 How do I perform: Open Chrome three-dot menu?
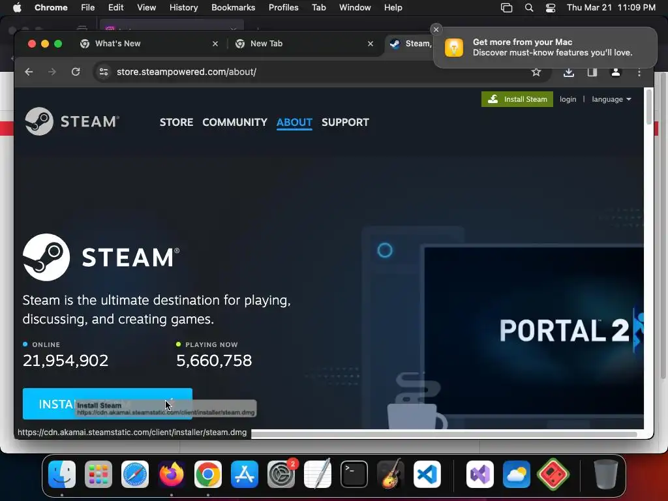pos(639,72)
